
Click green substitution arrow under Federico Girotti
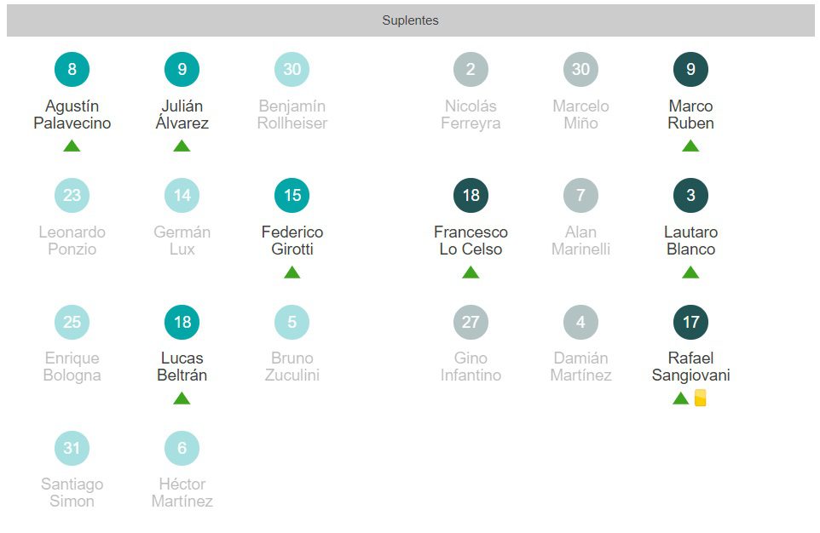(292, 272)
